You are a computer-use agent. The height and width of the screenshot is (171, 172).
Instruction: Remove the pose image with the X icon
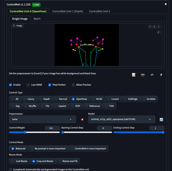(159, 27)
